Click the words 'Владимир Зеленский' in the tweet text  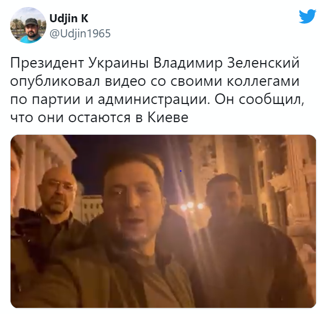point(227,63)
